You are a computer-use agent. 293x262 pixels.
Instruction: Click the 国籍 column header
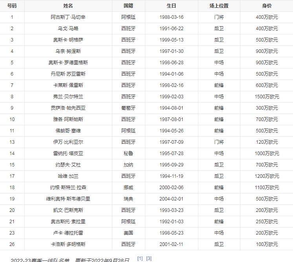point(128,6)
